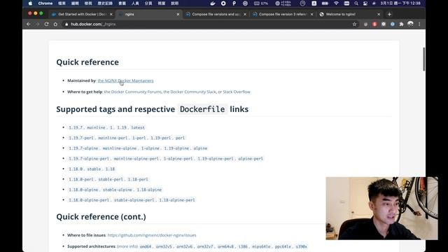Open the 1.19.7-perl Dockerfile link
Screen dimensions: 448x252
tap(127, 138)
